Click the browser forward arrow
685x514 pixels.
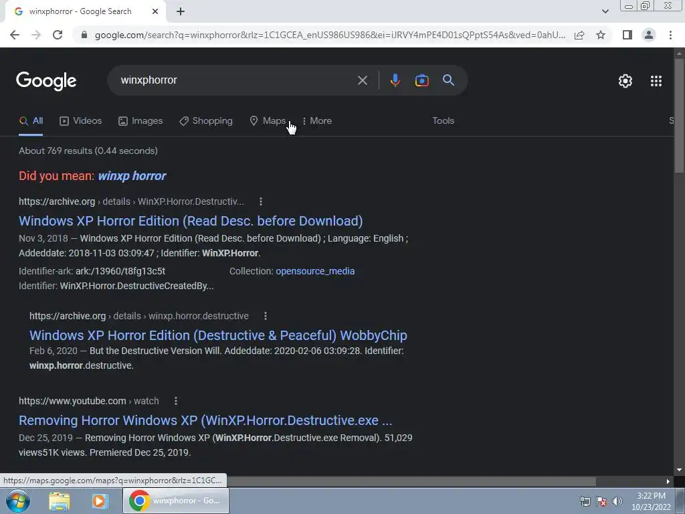coord(36,35)
